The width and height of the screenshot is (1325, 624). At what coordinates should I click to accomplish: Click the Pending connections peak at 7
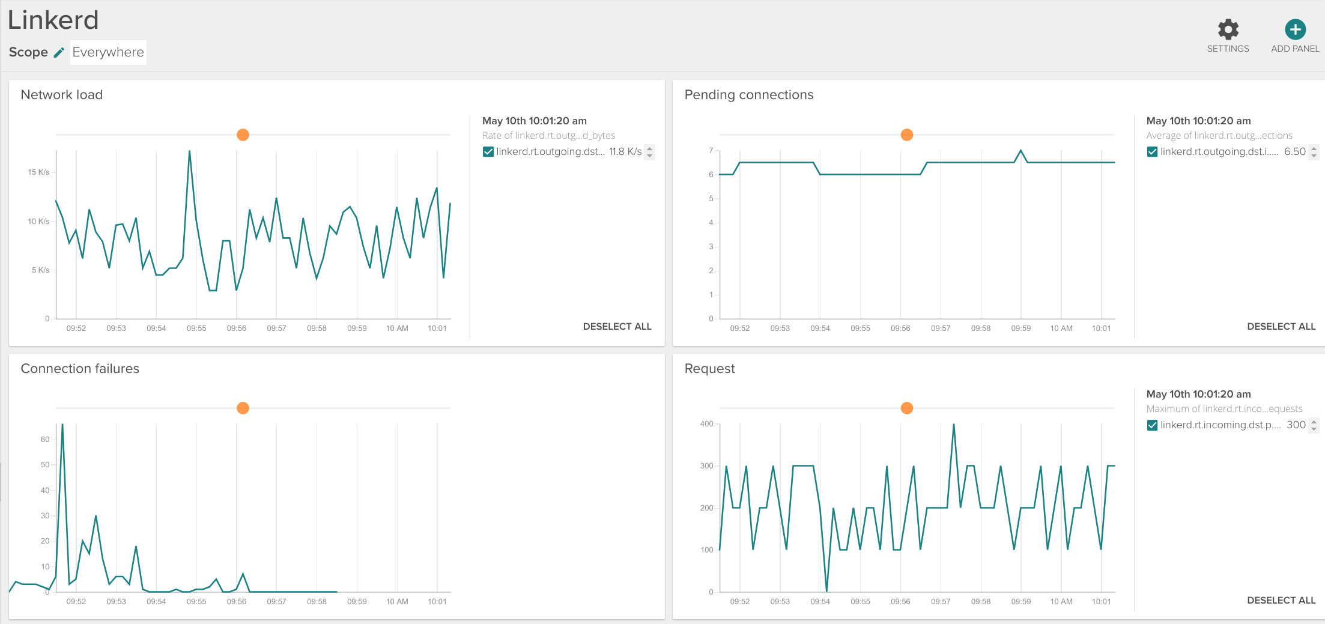click(x=1020, y=151)
